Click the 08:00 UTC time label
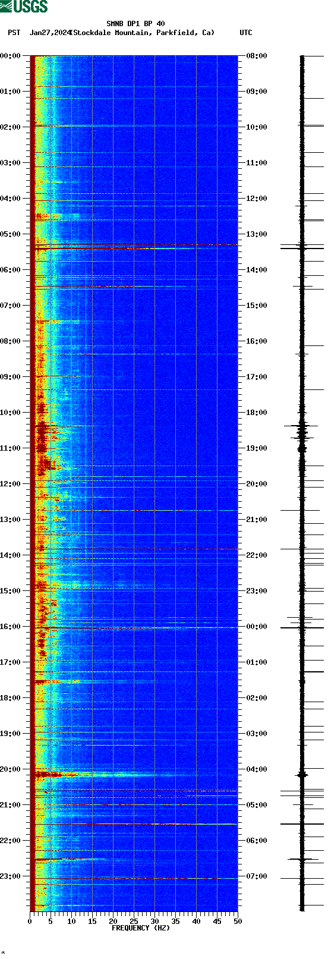Viewport: 328px width, 959px height. tap(256, 56)
